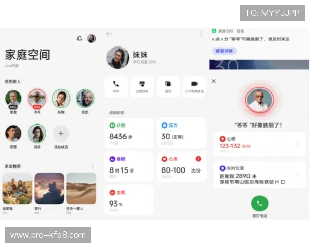The height and width of the screenshot is (248, 310).
Task: Tap the plus icon to 添加成员
Action: [x=61, y=133]
